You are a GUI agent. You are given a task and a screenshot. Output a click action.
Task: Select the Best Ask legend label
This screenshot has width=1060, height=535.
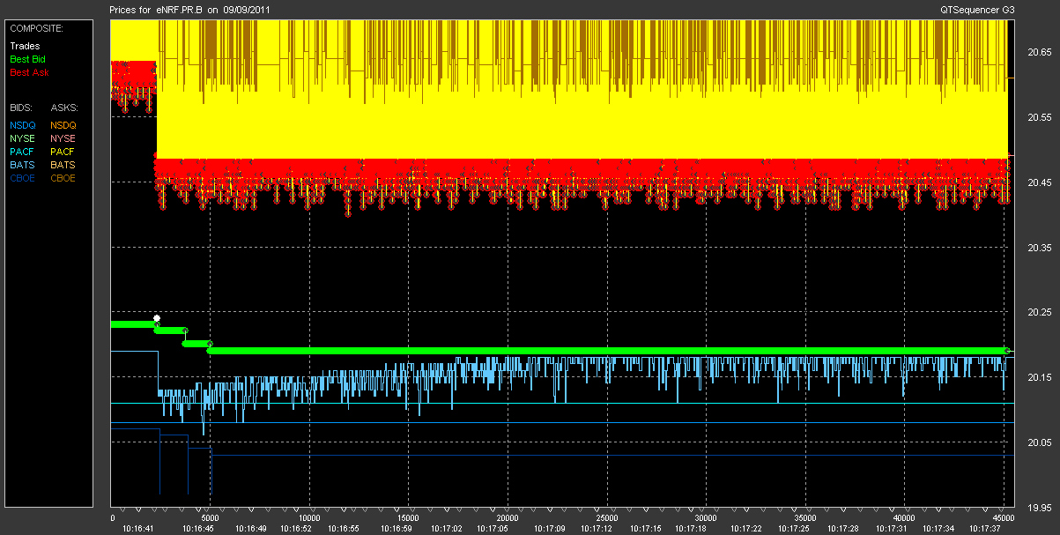pyautogui.click(x=26, y=71)
